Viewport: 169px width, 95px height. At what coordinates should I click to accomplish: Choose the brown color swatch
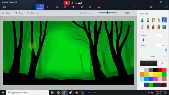pyautogui.click(x=164, y=79)
